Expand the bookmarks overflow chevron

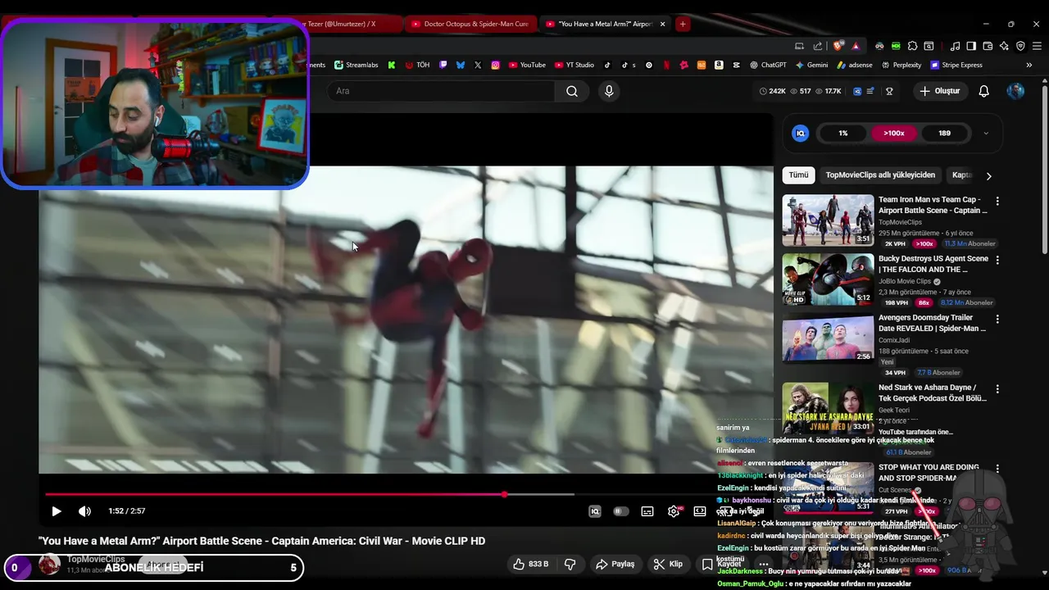[x=1029, y=65]
